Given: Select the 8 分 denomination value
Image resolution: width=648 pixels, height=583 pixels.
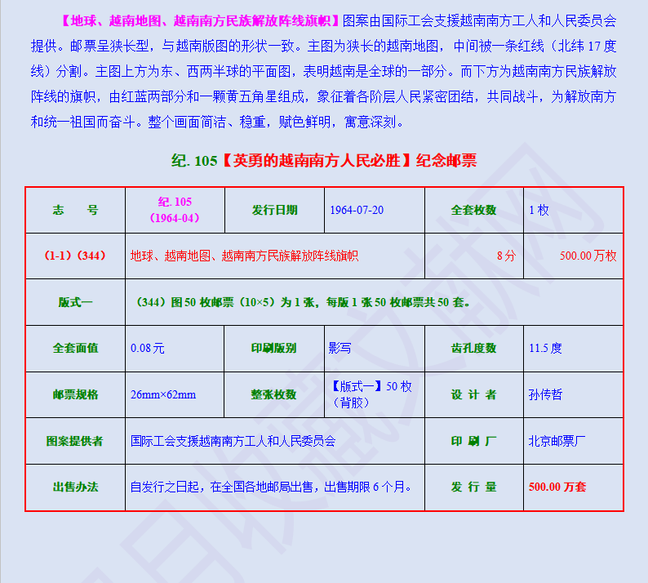Looking at the screenshot, I should [506, 256].
